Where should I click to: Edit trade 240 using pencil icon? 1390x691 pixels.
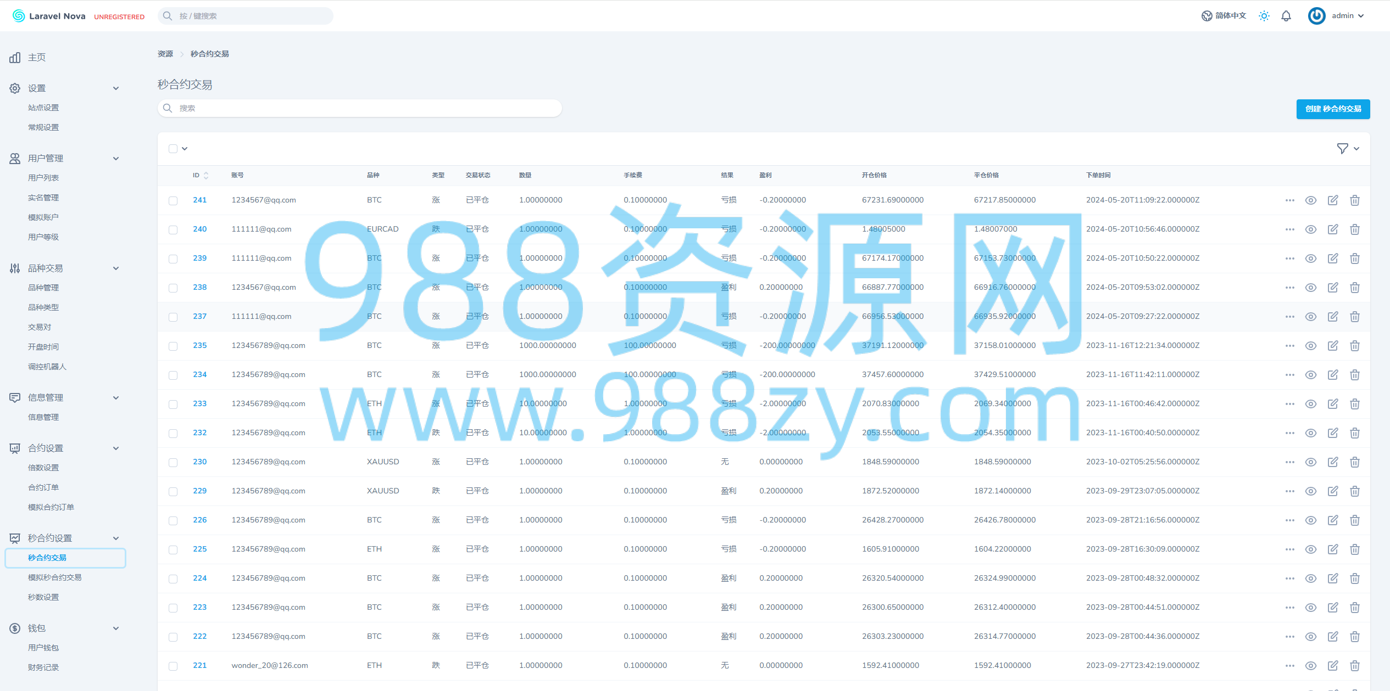pyautogui.click(x=1332, y=229)
